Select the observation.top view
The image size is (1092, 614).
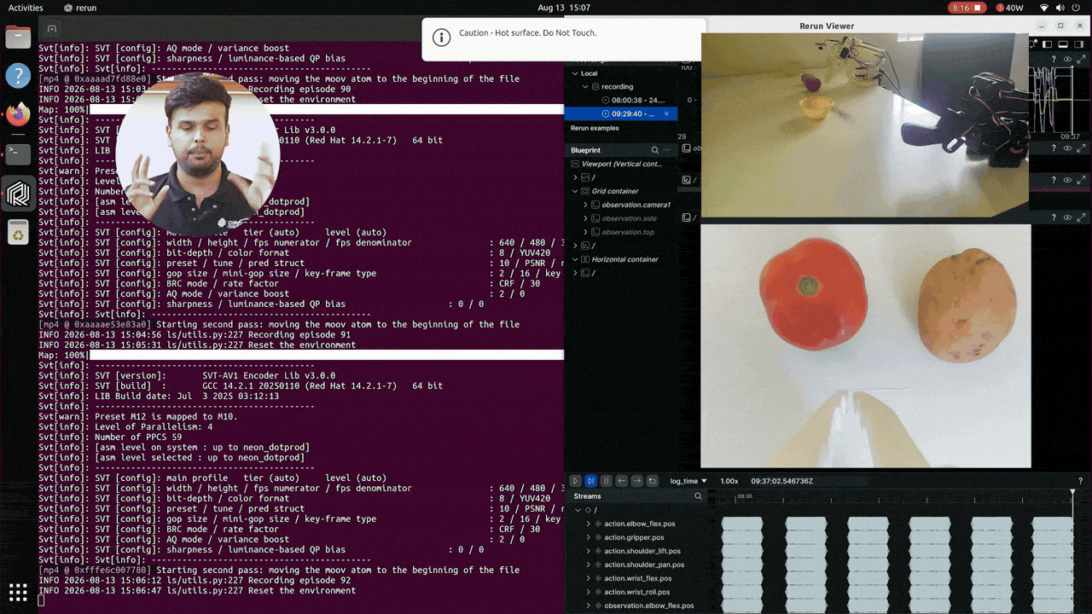(628, 232)
